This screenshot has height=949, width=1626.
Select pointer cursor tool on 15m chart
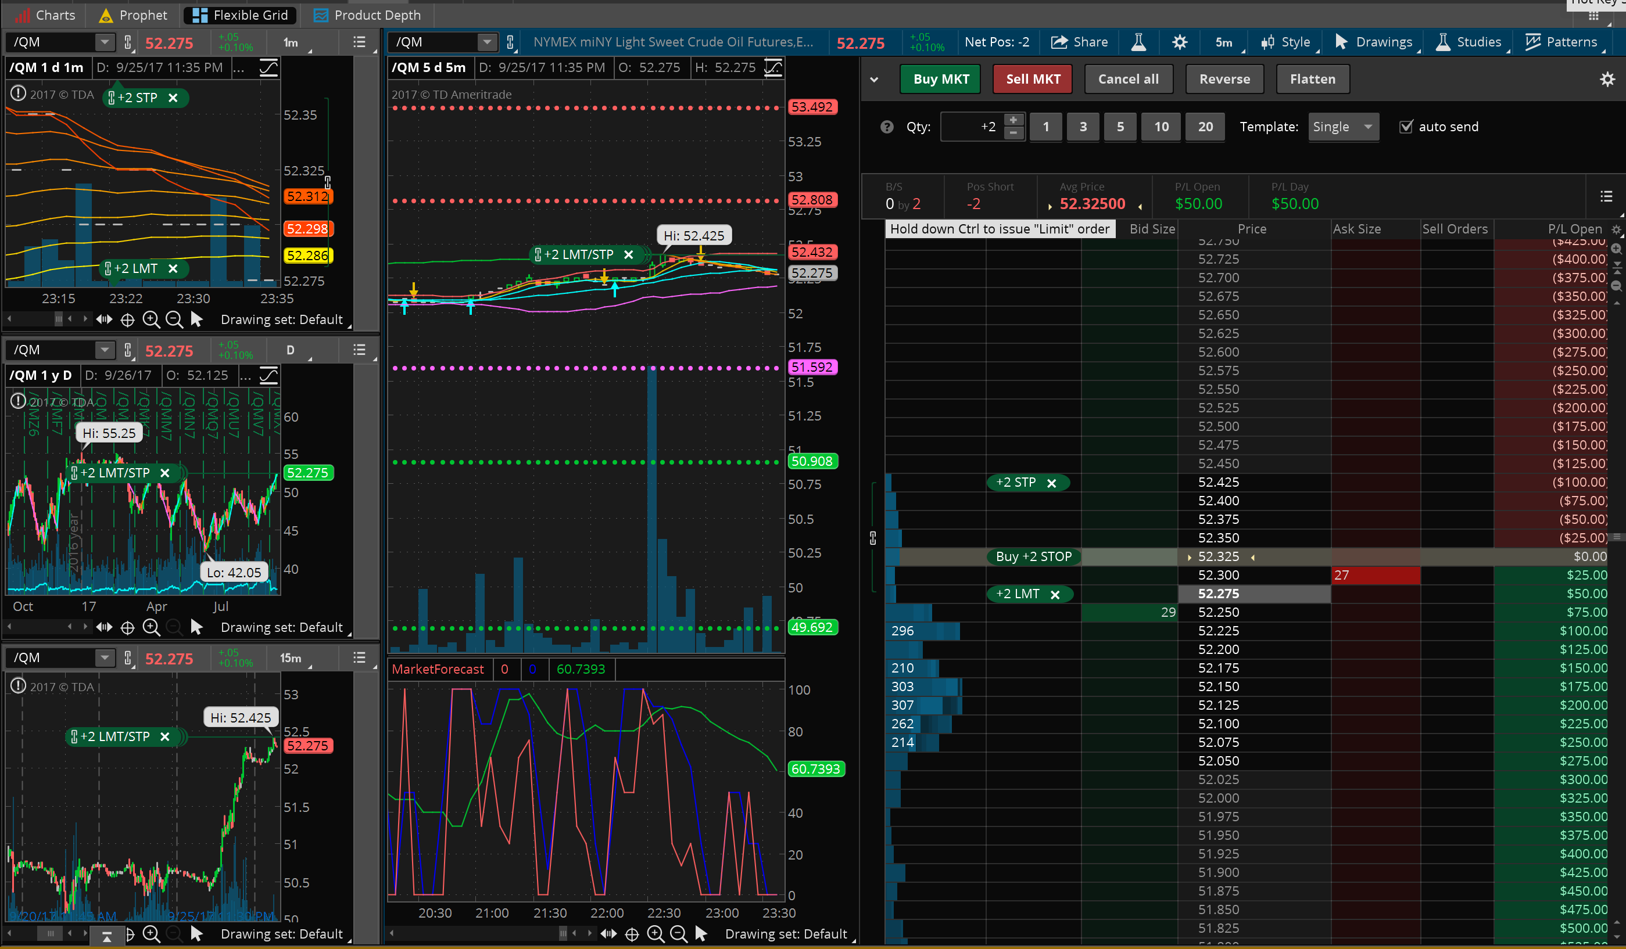tap(197, 933)
